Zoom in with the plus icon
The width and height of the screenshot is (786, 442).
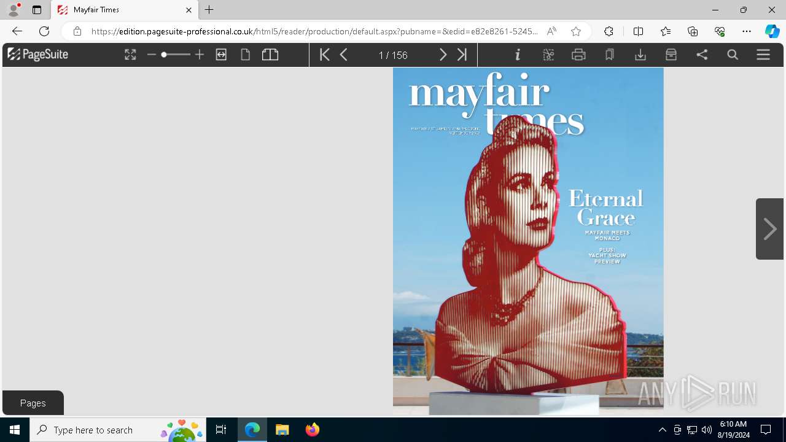point(199,55)
